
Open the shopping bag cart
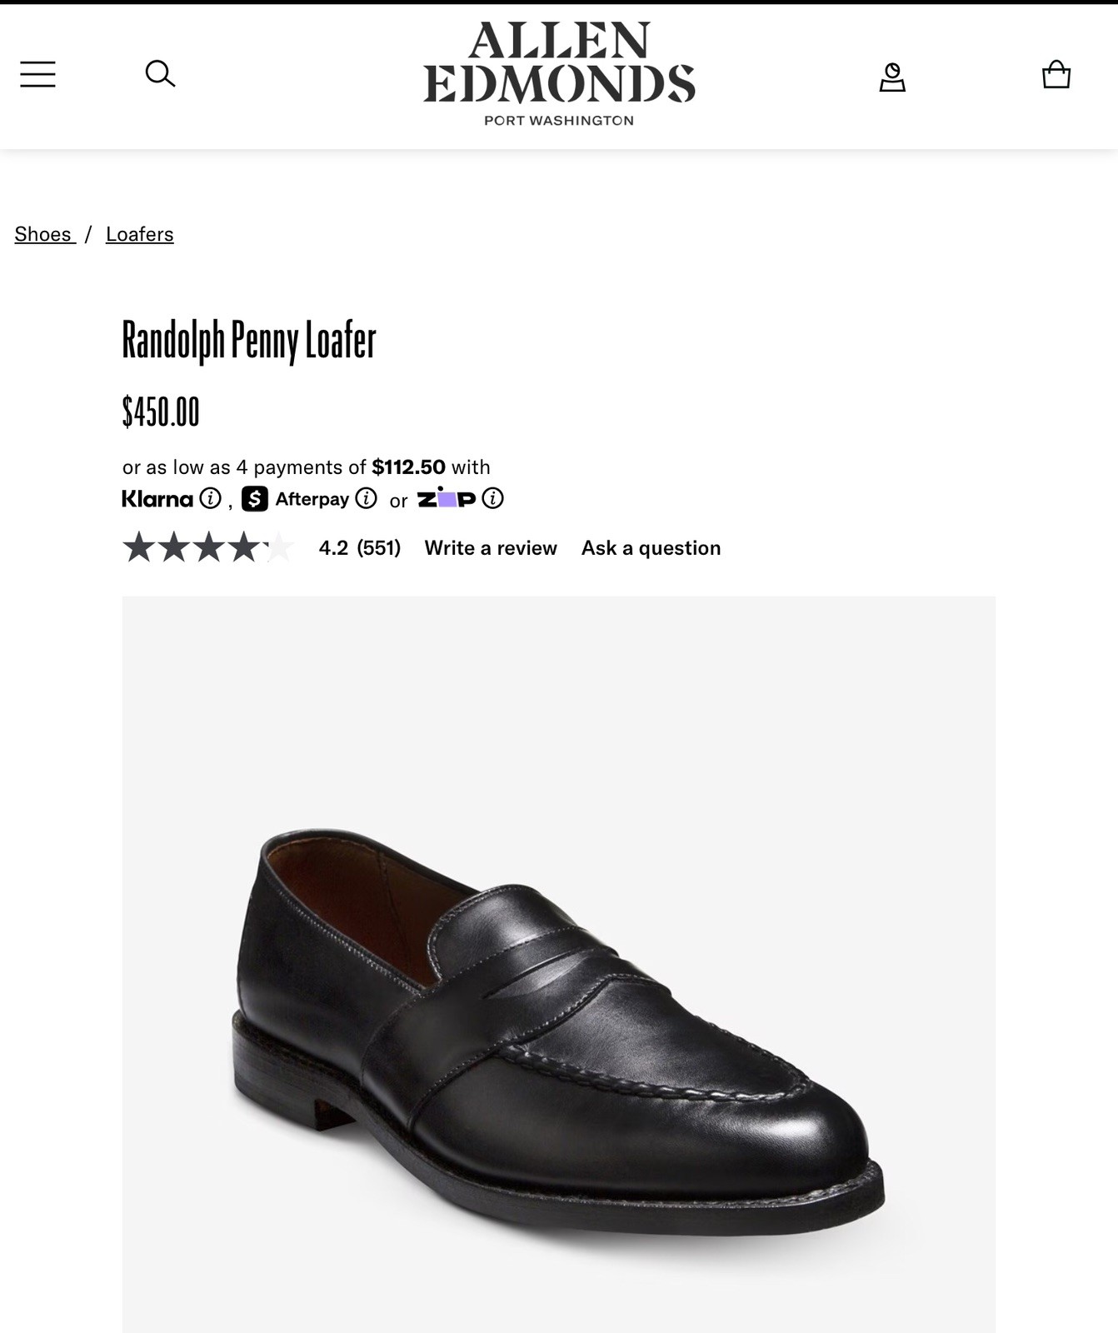point(1056,74)
